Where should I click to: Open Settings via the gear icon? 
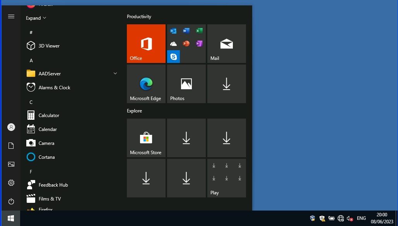(x=11, y=183)
